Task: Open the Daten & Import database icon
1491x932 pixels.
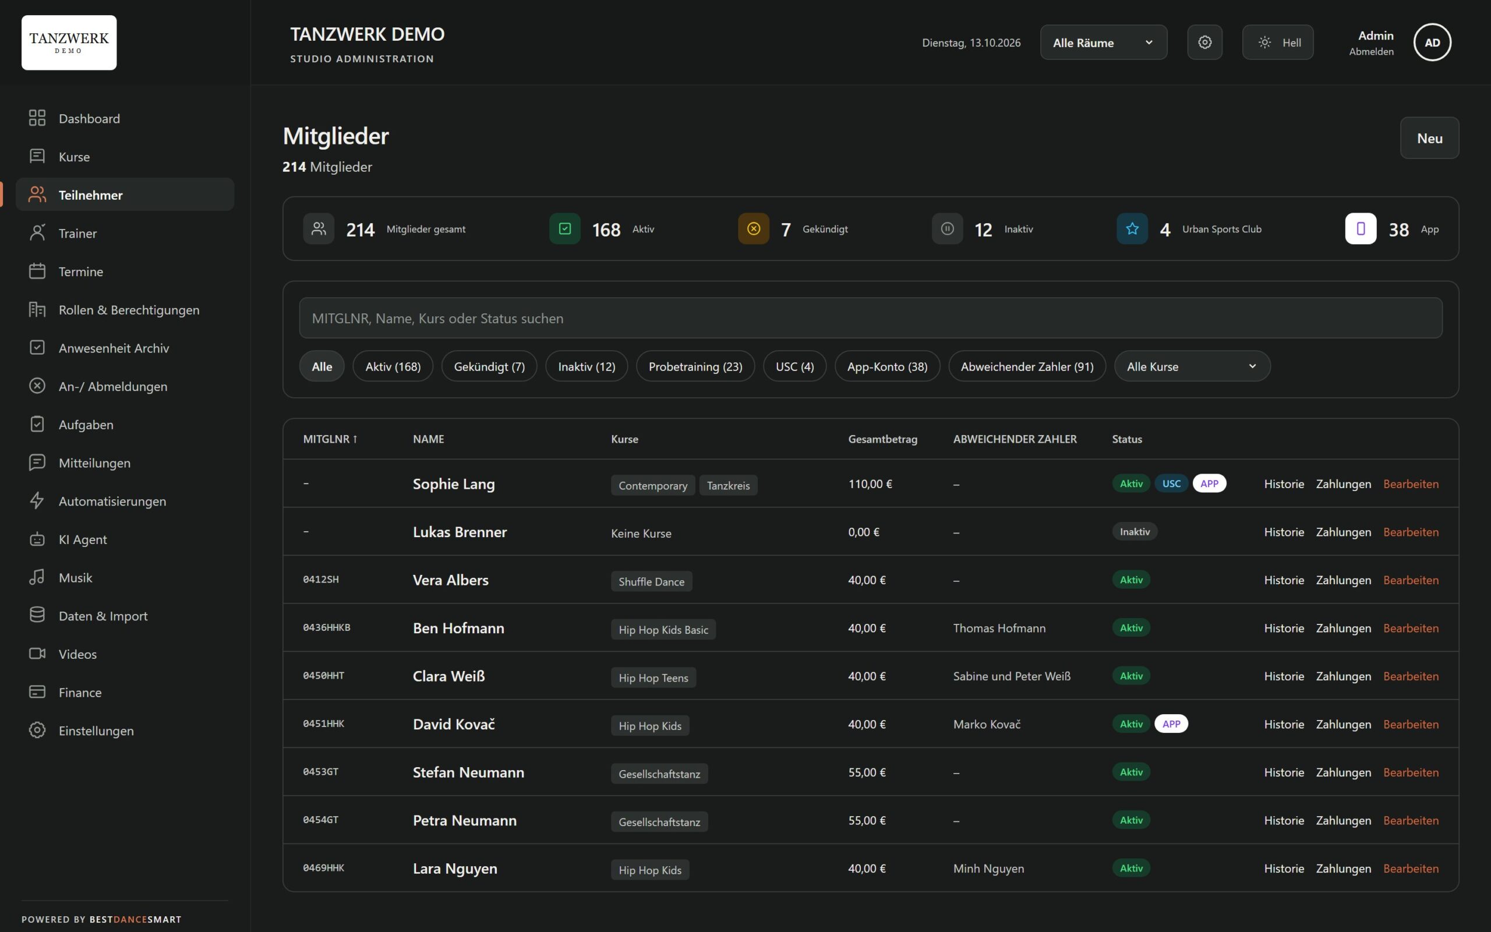Action: (x=37, y=615)
